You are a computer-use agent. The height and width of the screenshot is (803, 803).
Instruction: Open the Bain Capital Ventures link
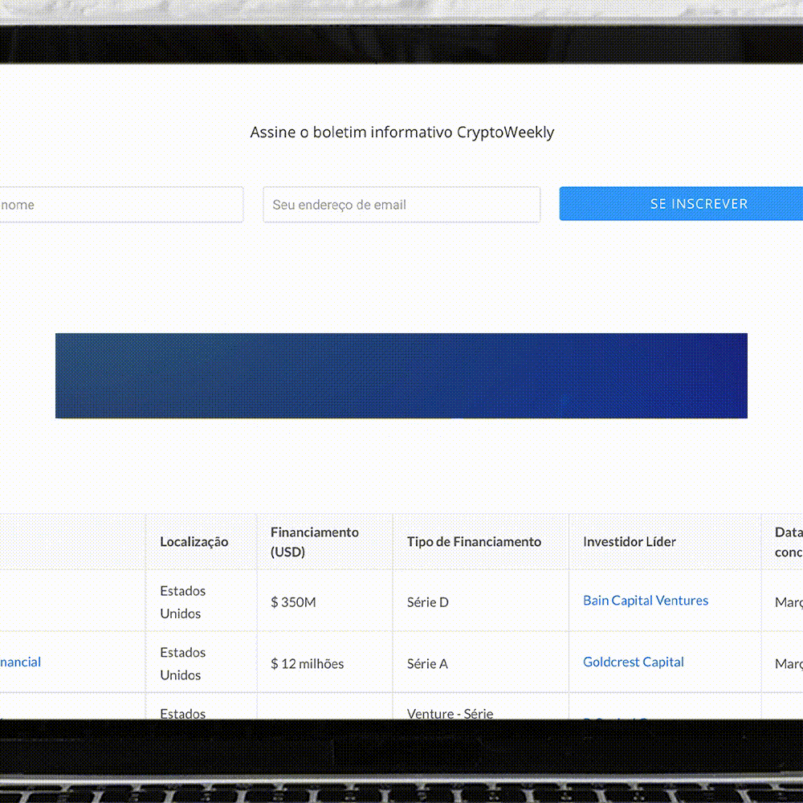tap(646, 601)
